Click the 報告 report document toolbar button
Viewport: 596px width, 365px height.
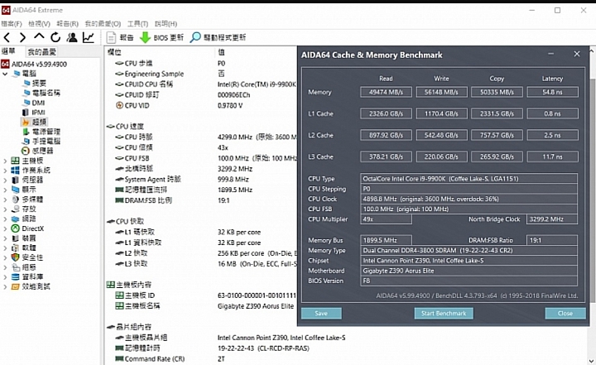pos(120,37)
